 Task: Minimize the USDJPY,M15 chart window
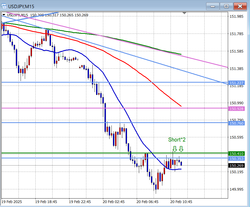point(213,6)
